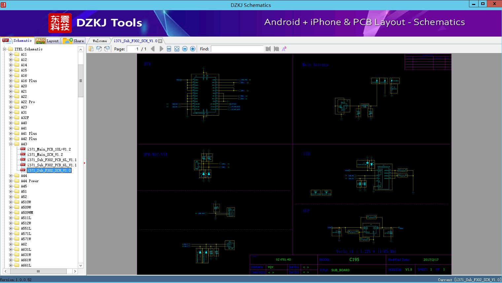Zoom in with the plus icon

click(x=193, y=49)
